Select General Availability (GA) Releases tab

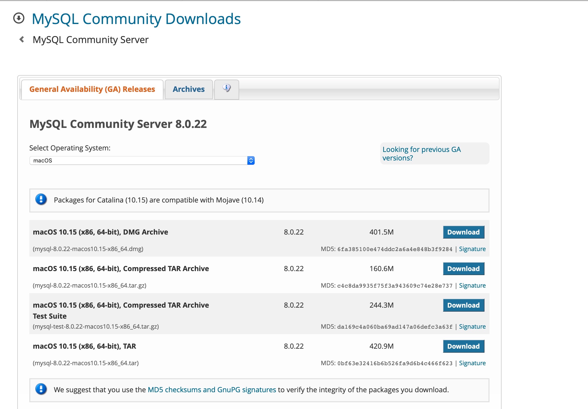tap(92, 89)
